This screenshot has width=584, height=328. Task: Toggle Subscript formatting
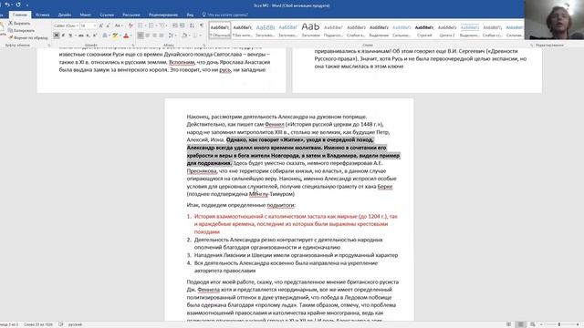[x=88, y=36]
